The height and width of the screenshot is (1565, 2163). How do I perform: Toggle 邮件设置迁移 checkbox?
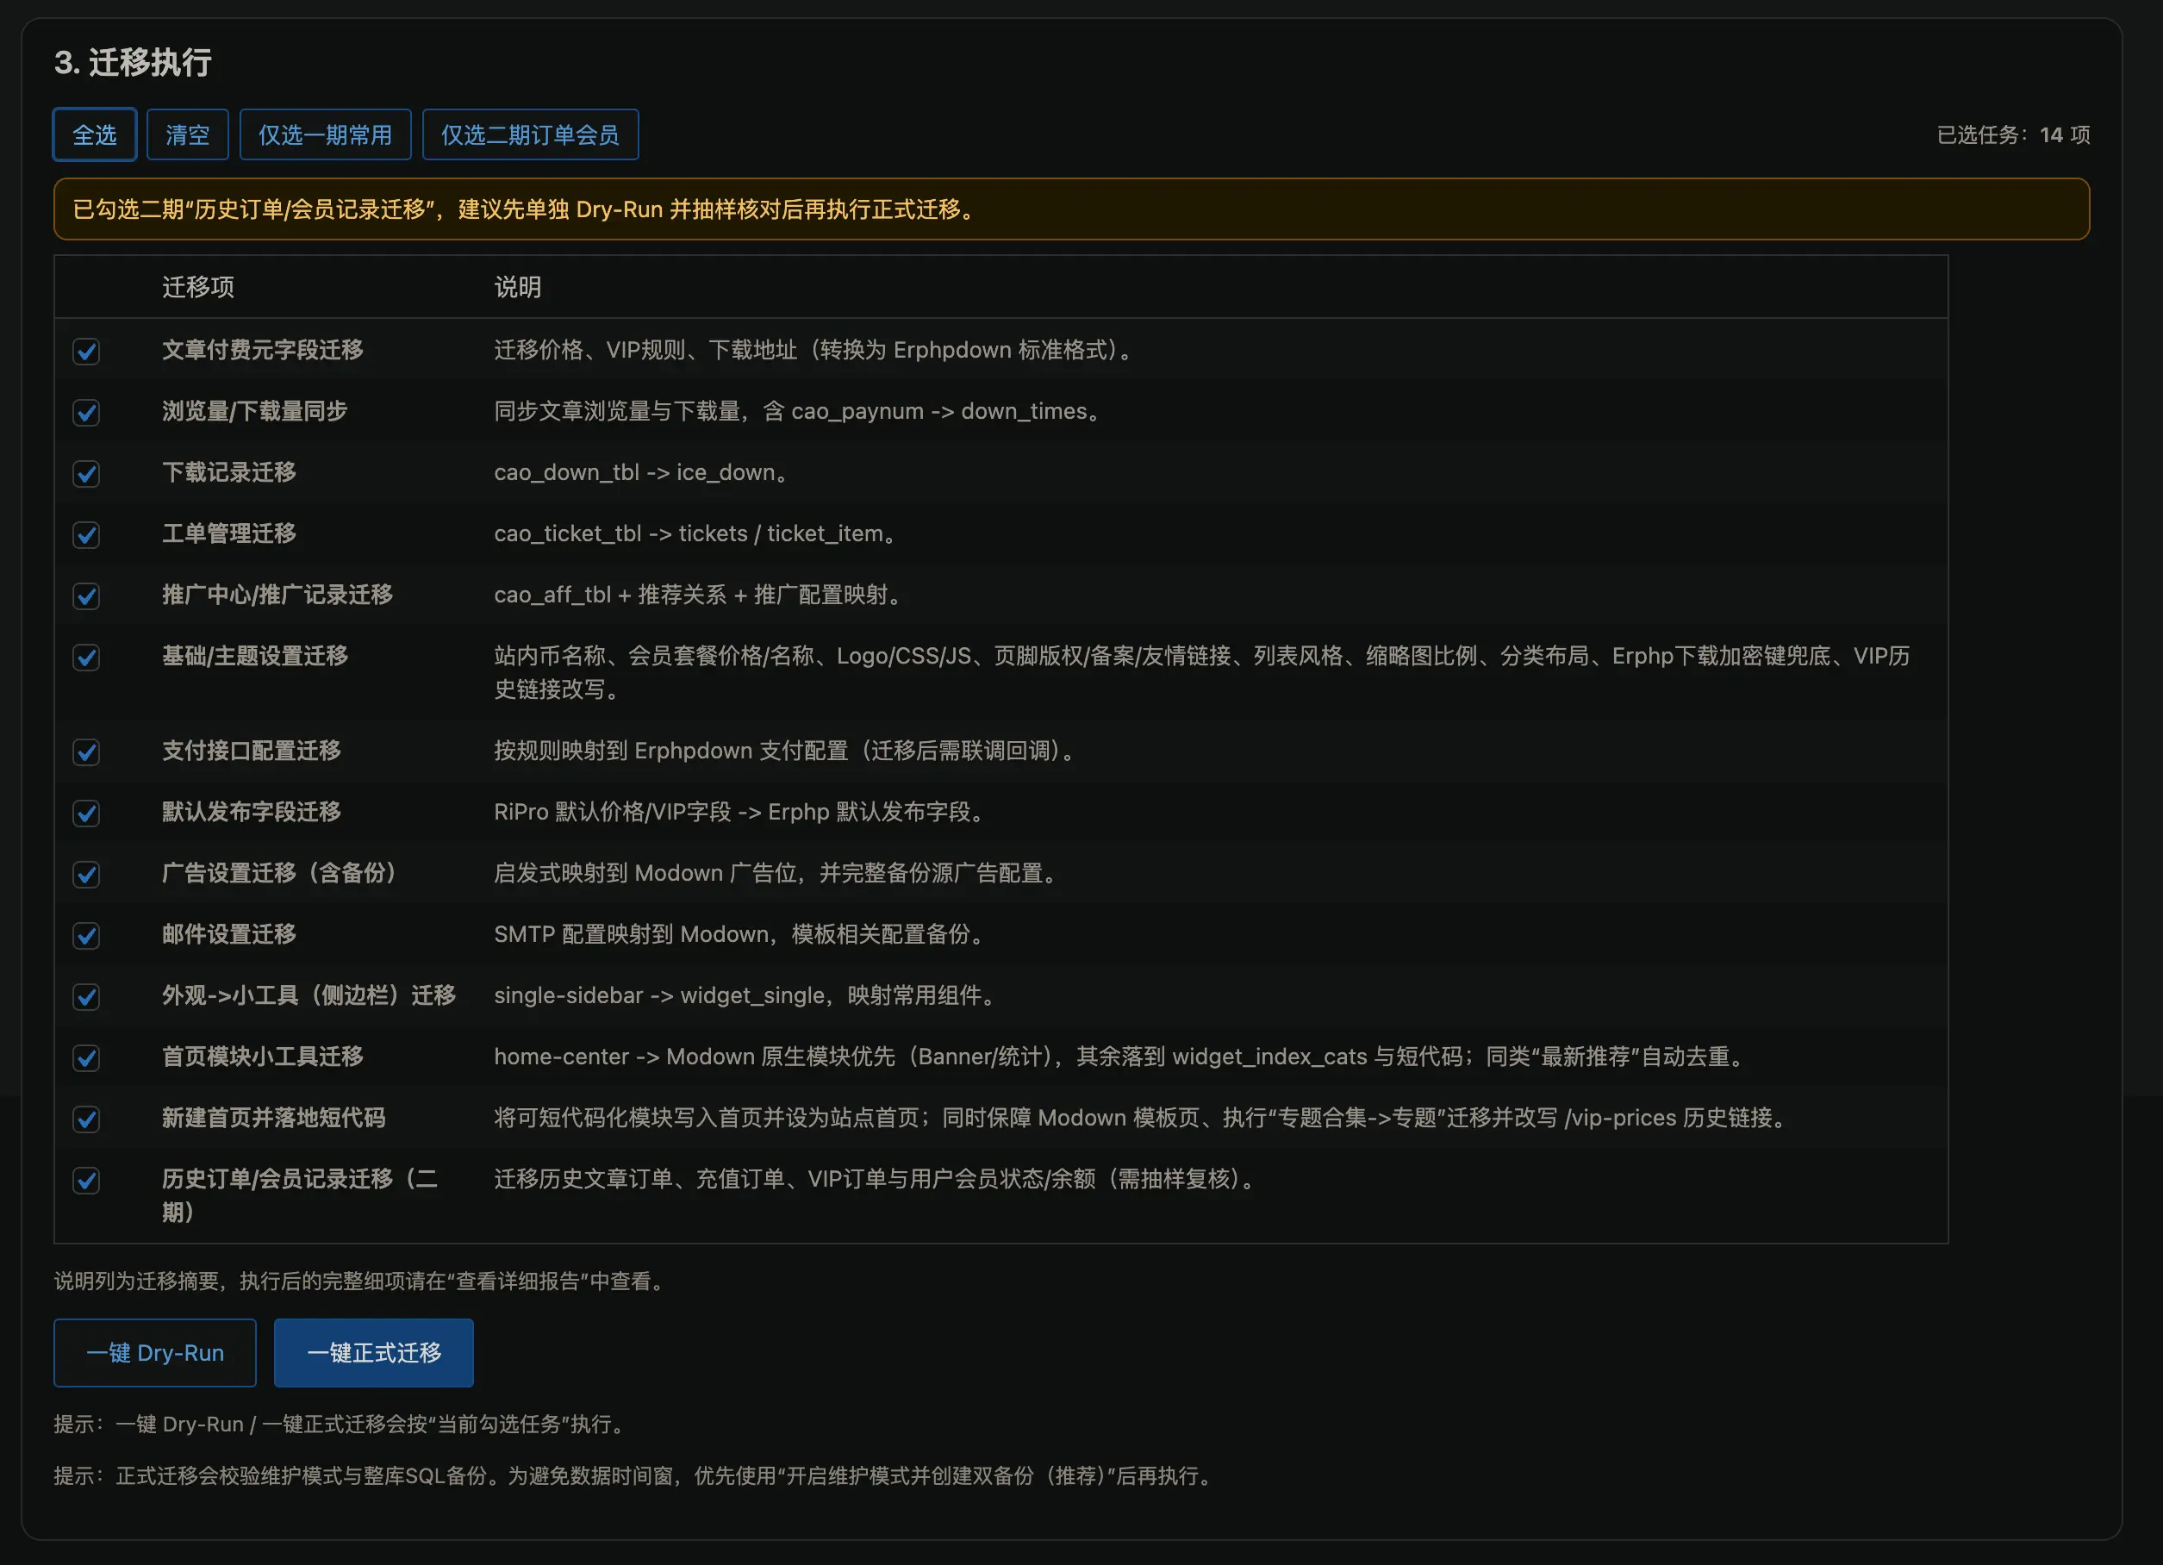click(x=86, y=936)
